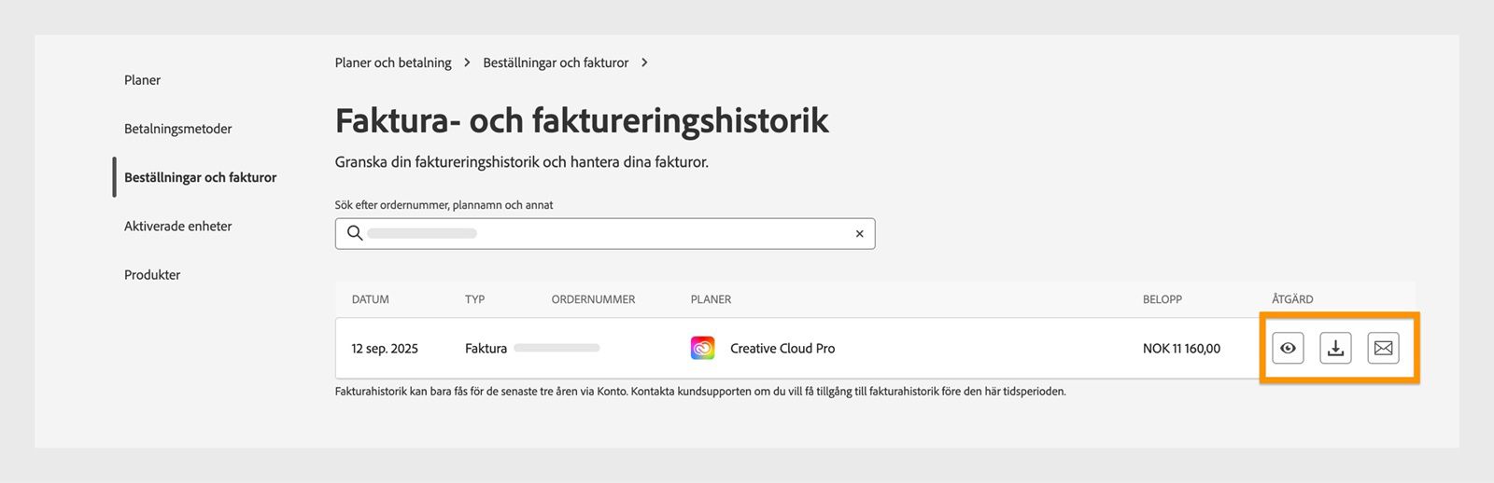The width and height of the screenshot is (1494, 483).
Task: Email the invoice using envelope icon
Action: tap(1383, 348)
